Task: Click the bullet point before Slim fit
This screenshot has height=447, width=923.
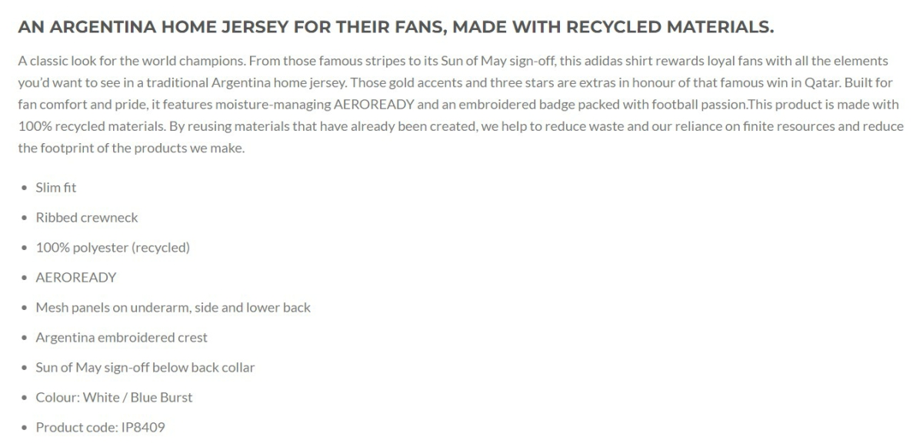Action: (x=25, y=188)
